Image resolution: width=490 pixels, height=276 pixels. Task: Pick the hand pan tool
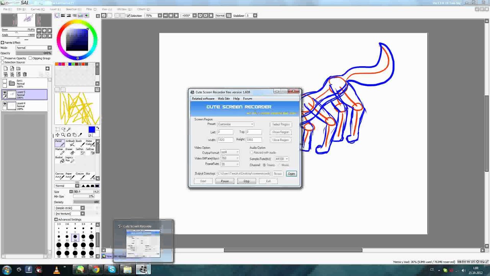pos(74,135)
